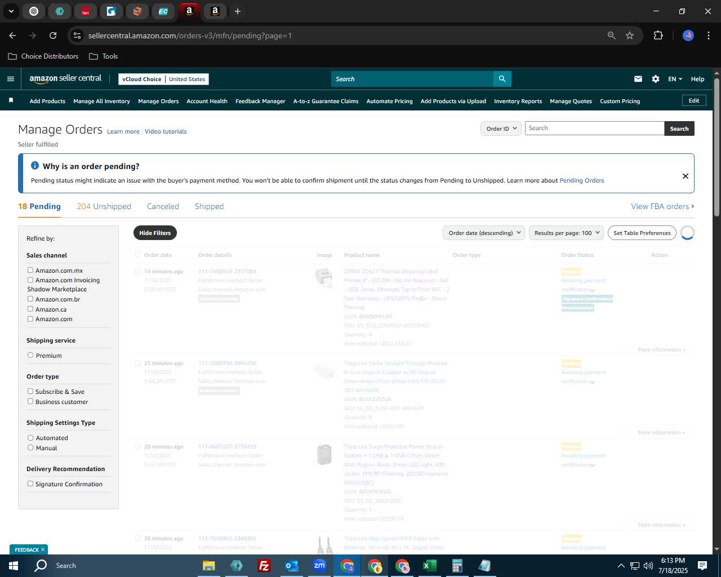Select the Manual shipping settings radio

click(30, 447)
